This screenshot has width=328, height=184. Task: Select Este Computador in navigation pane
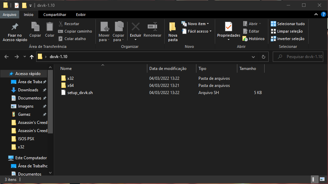pyautogui.click(x=27, y=158)
